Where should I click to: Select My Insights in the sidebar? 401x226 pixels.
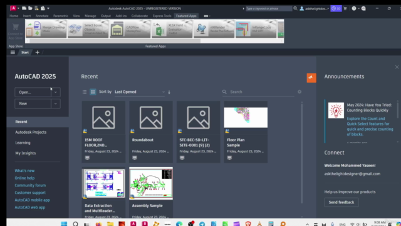tap(26, 153)
